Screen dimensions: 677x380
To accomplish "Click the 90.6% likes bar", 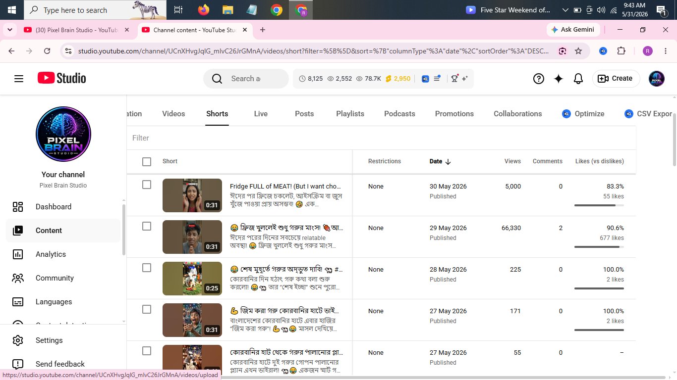I will click(x=599, y=247).
